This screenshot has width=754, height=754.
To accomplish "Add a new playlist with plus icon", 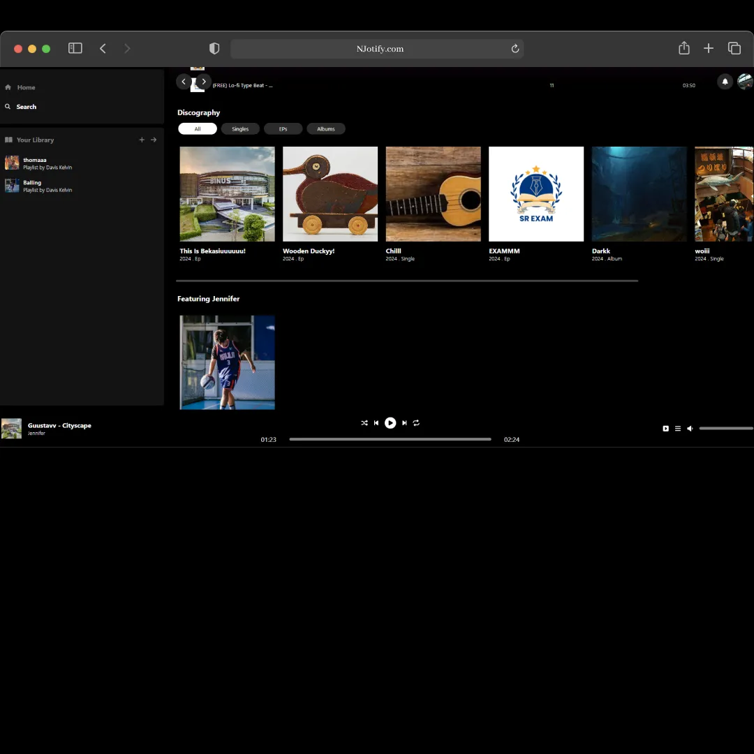I will click(142, 140).
